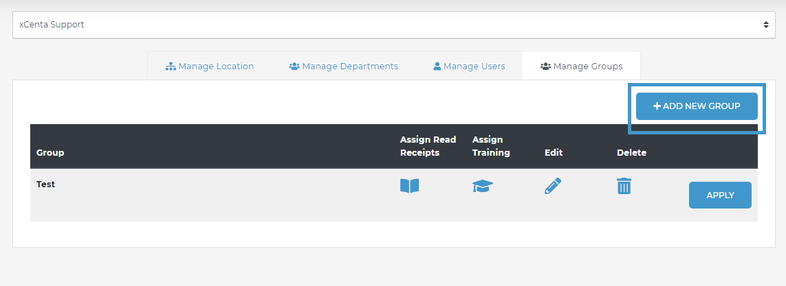Click the Assign Read Receipts column header
Viewport: 786px width, 286px height.
pyautogui.click(x=428, y=146)
